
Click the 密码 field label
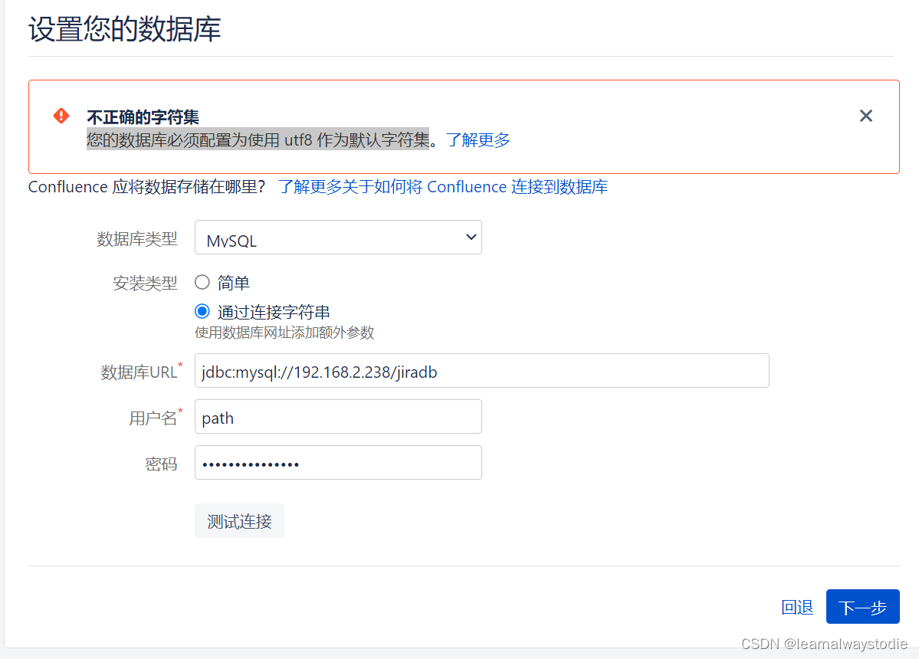coord(161,464)
